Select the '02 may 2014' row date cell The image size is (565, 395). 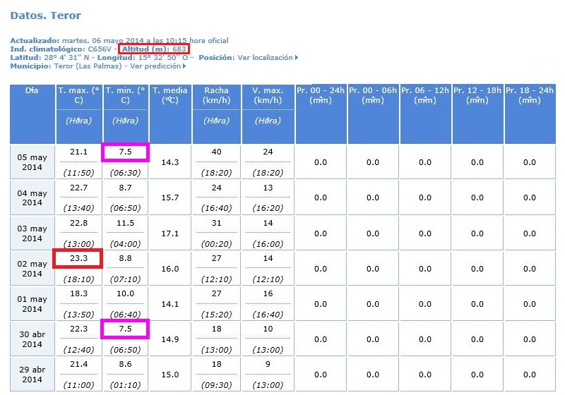(32, 269)
